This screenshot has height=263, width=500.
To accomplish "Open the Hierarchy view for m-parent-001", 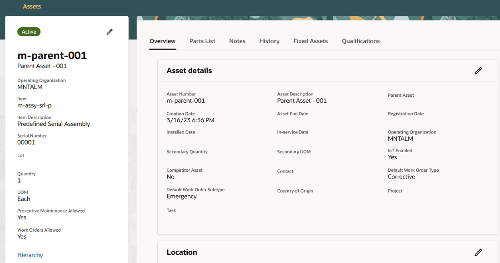I will [30, 255].
